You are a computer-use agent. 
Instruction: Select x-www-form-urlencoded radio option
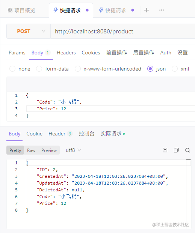point(78,69)
